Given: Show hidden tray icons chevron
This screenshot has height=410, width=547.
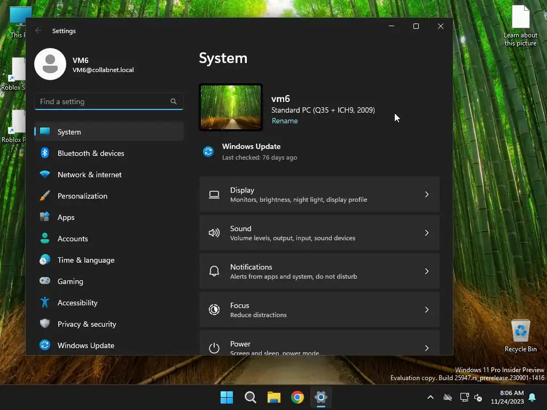Looking at the screenshot, I should (431, 397).
